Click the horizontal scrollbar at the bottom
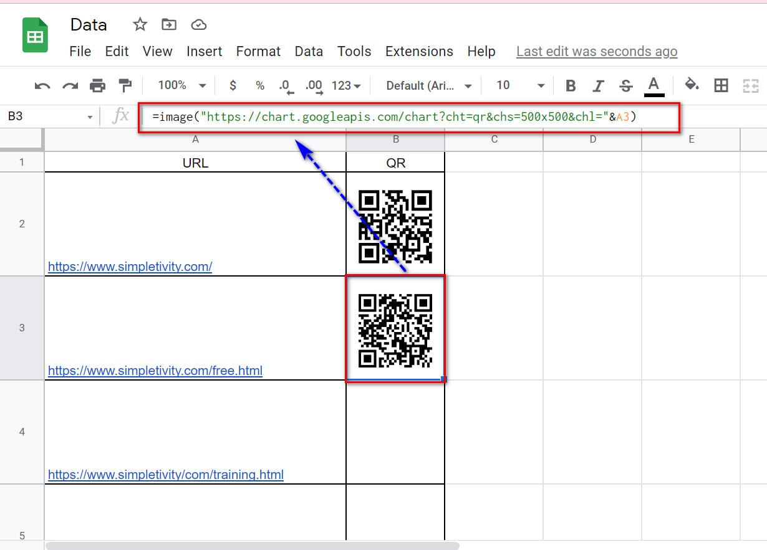This screenshot has width=767, height=550. coord(253,546)
